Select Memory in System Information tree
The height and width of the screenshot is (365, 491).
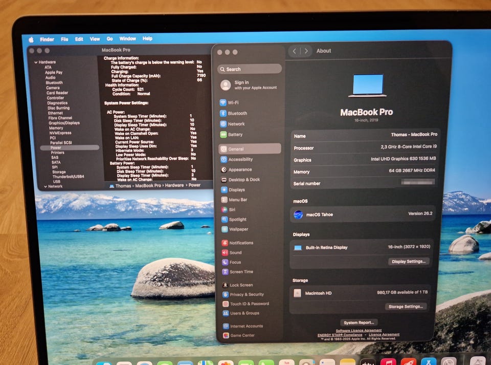pyautogui.click(x=56, y=128)
